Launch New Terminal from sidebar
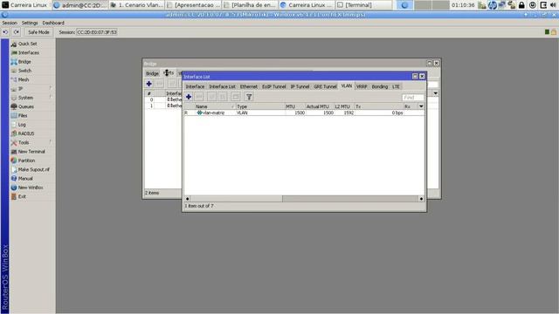The height and width of the screenshot is (314, 559). point(31,152)
